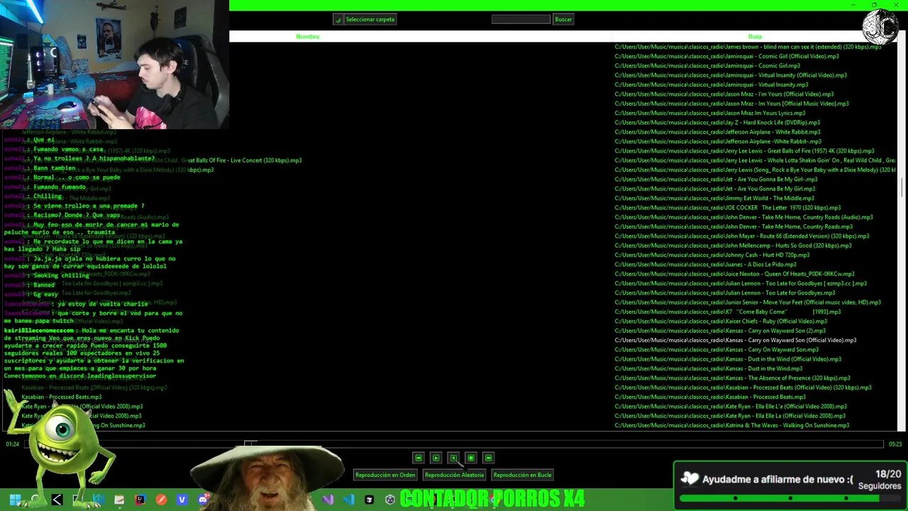Click the folder icon in Seleccionar carpeta
908x511 pixels.
coord(338,19)
